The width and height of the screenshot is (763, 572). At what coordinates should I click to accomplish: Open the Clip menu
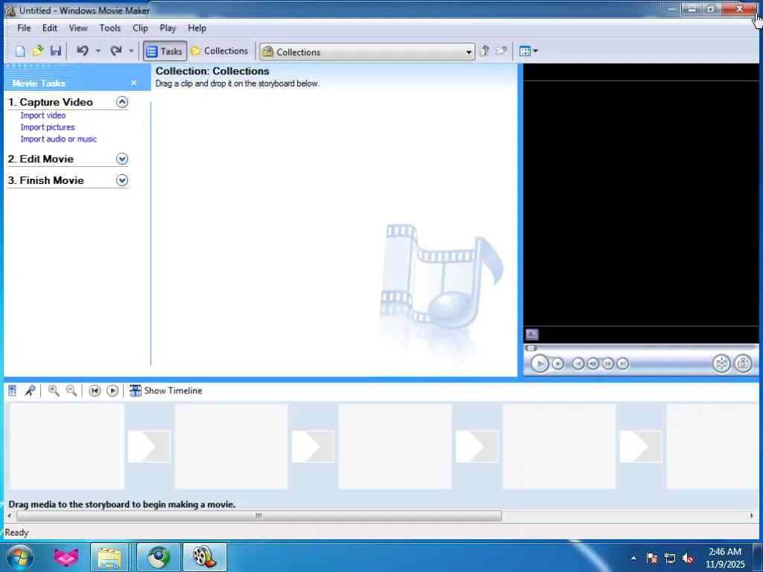point(140,28)
